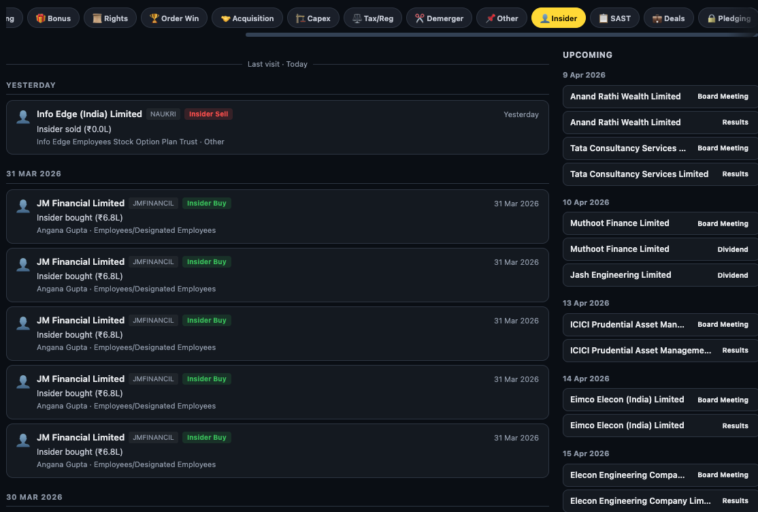Viewport: 758px width, 512px height.
Task: Switch to the Deals tab
Action: click(668, 18)
